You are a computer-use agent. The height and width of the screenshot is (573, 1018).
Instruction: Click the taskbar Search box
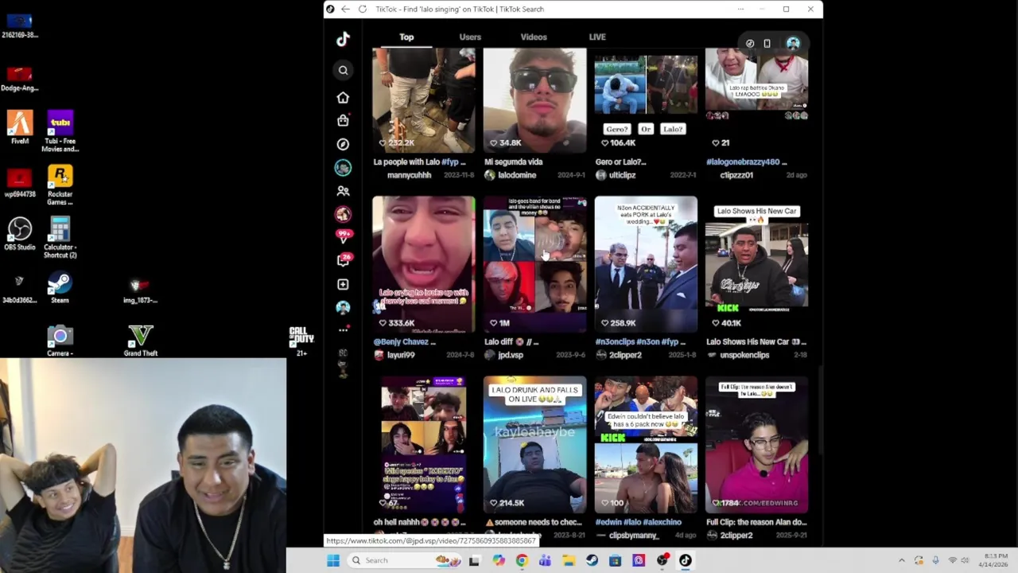click(406, 560)
